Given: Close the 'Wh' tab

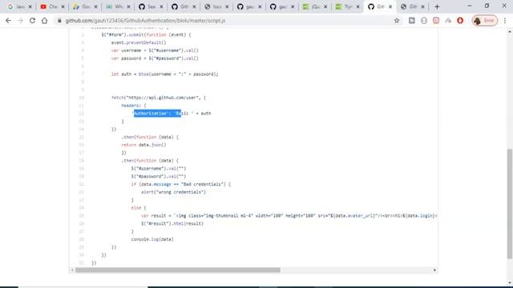Looking at the screenshot, I should (128, 6).
